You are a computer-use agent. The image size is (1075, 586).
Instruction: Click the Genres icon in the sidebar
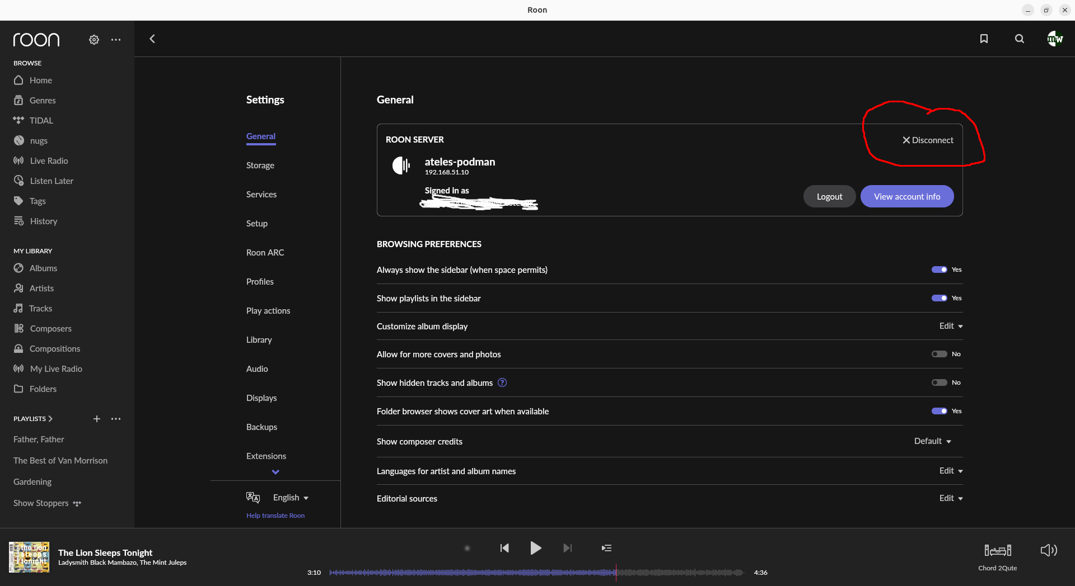click(18, 100)
